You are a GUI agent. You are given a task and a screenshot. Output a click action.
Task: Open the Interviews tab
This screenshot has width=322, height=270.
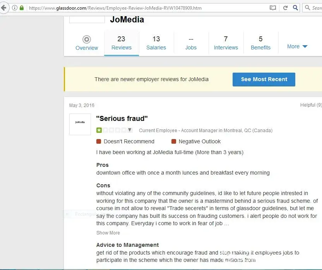point(226,43)
